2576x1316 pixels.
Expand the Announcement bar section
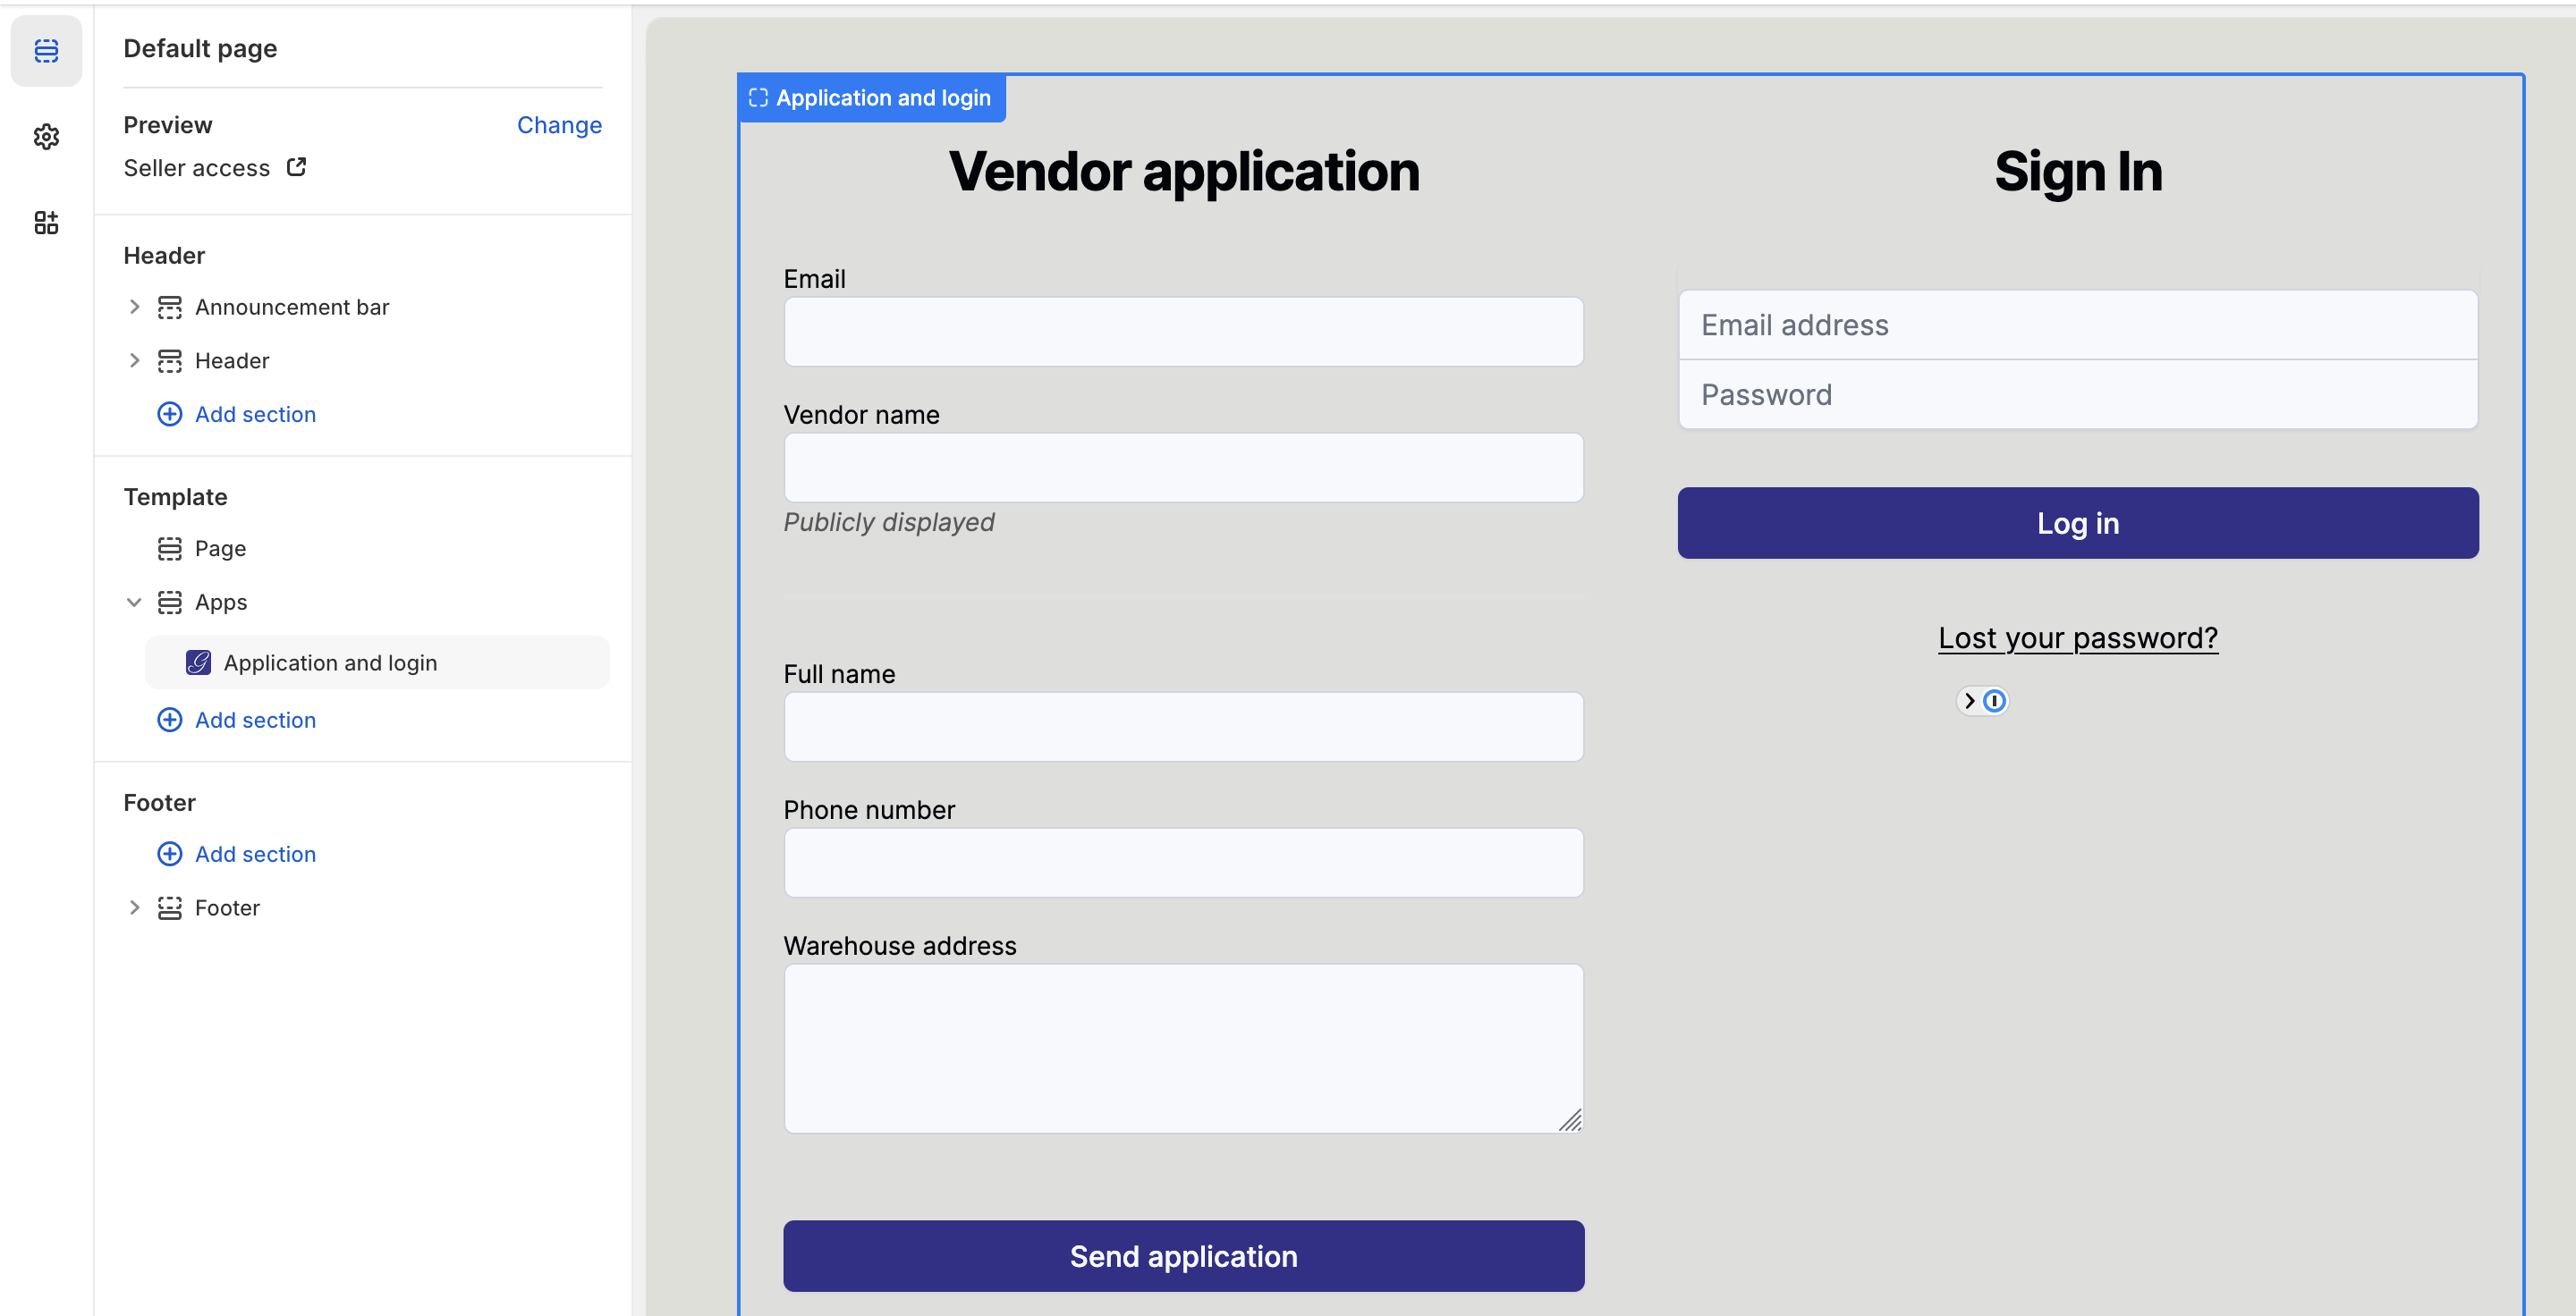pyautogui.click(x=135, y=307)
